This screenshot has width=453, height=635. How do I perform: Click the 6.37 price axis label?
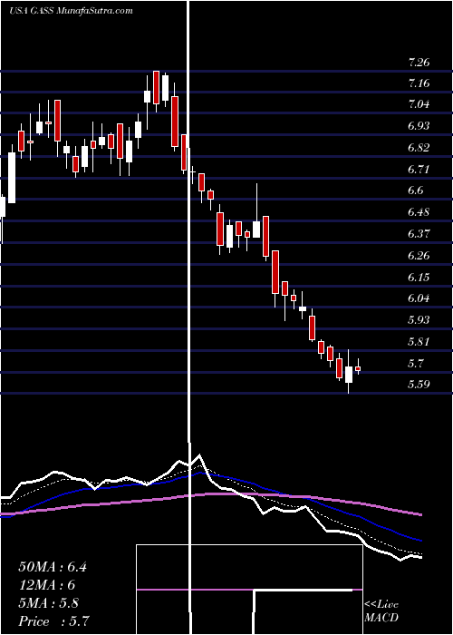point(419,234)
